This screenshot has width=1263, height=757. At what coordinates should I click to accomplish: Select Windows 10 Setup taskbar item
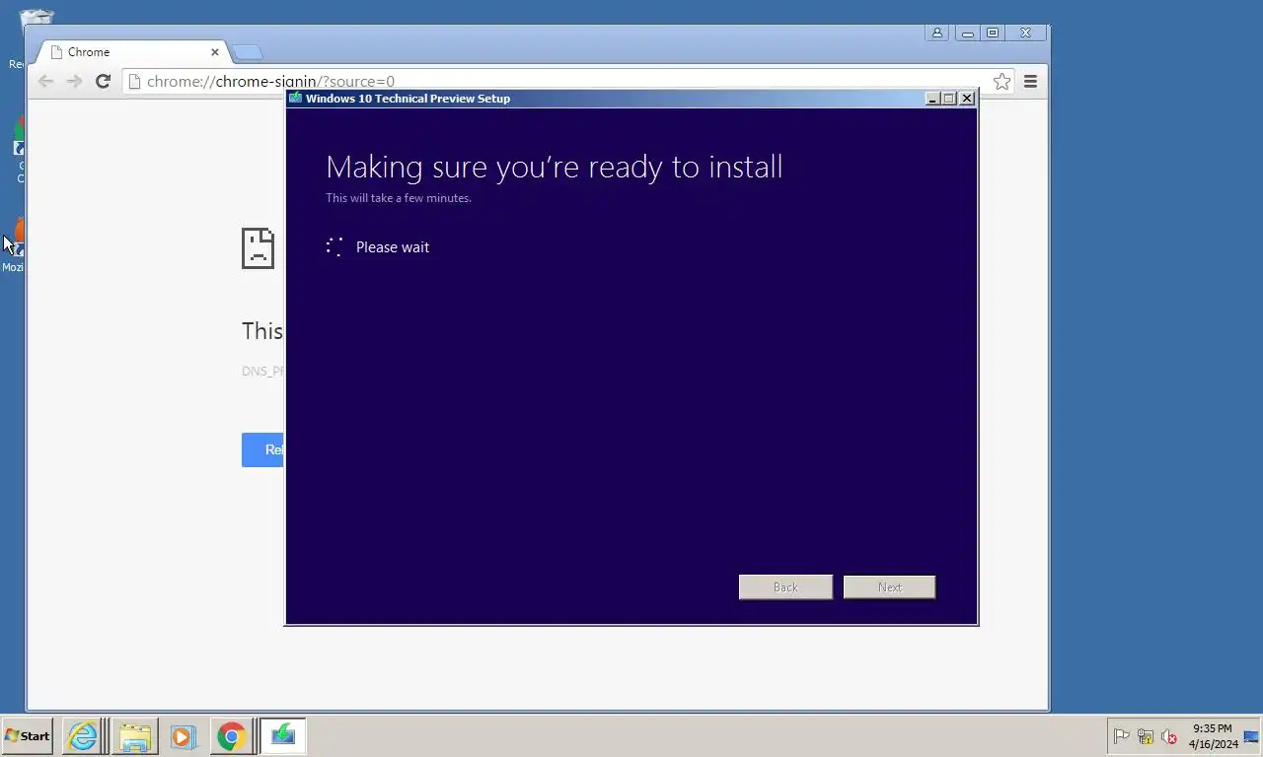coord(283,736)
